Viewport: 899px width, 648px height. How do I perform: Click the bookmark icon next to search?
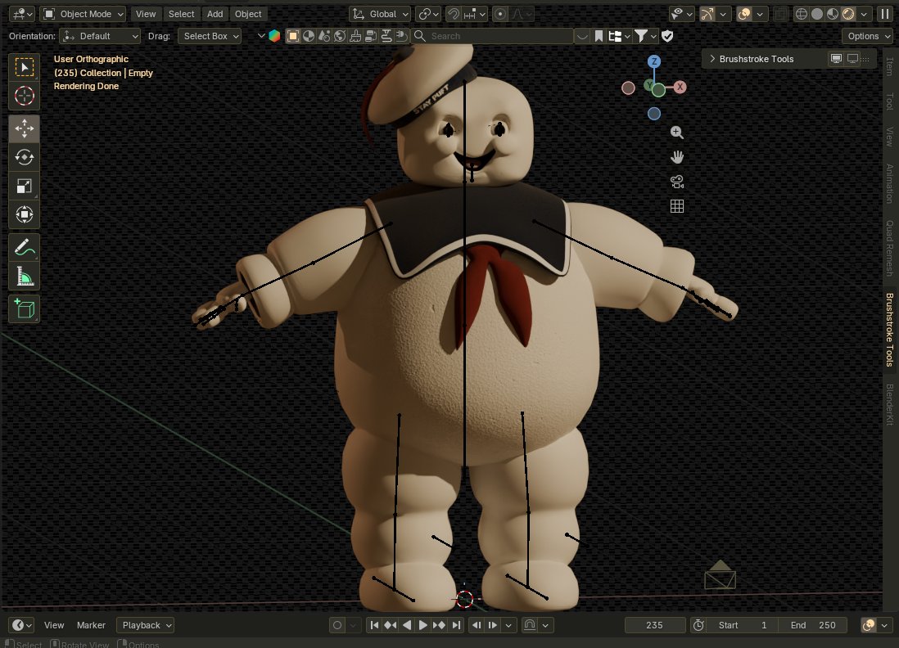point(599,36)
